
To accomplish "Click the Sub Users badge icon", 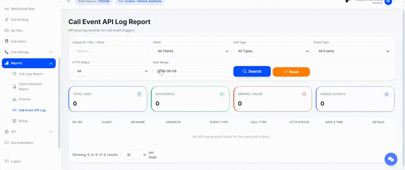I will pyautogui.click(x=7, y=41).
